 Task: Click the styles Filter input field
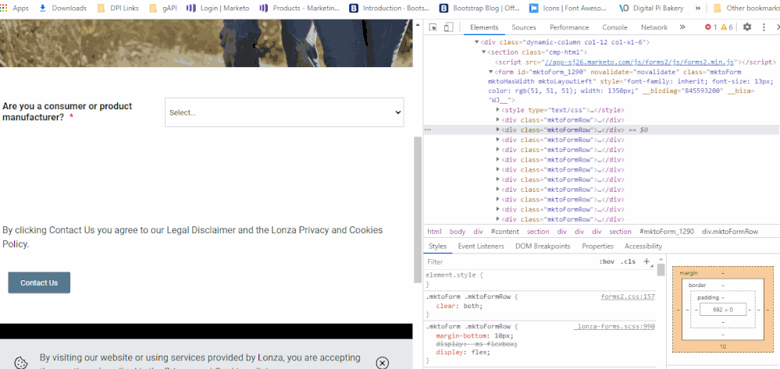tap(508, 262)
